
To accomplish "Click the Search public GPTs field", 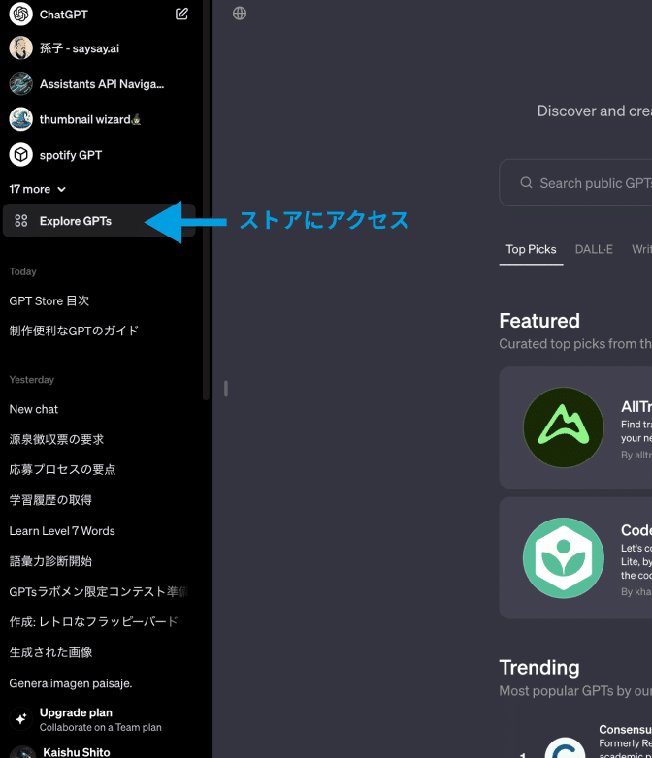I will 592,183.
